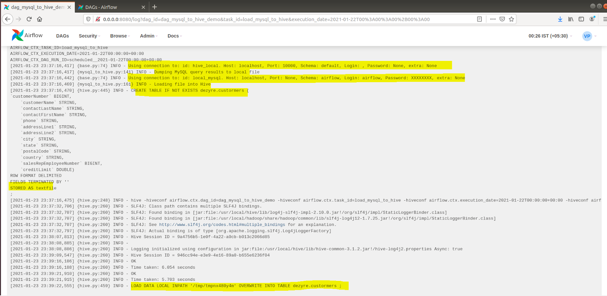The height and width of the screenshot is (296, 607).
Task: Click the Airflow pinwheel logo
Action: point(17,35)
